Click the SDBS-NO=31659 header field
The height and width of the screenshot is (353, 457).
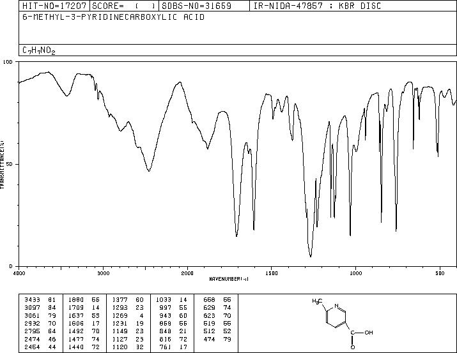(205, 6)
